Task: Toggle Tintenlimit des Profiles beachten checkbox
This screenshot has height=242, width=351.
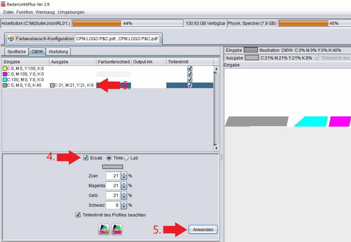Action: (78, 215)
